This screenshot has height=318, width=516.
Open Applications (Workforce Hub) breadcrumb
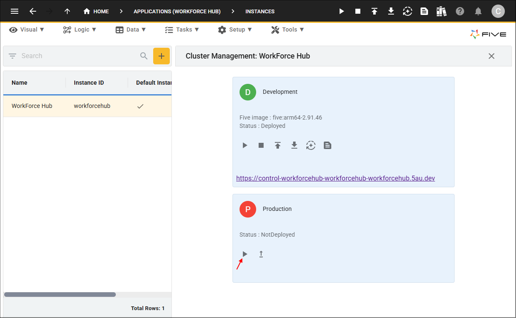177,11
